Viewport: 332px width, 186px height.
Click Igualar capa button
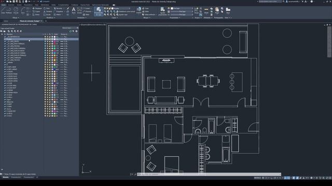pyautogui.click(x=122, y=15)
